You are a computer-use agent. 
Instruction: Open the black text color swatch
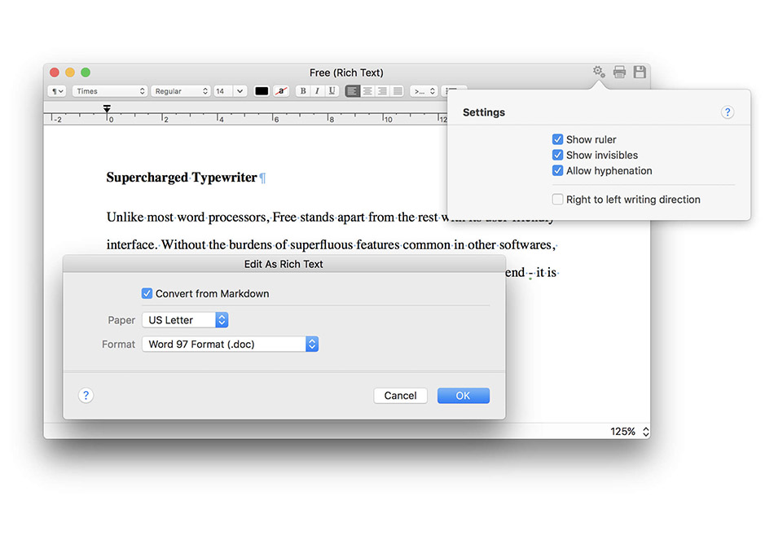[262, 91]
